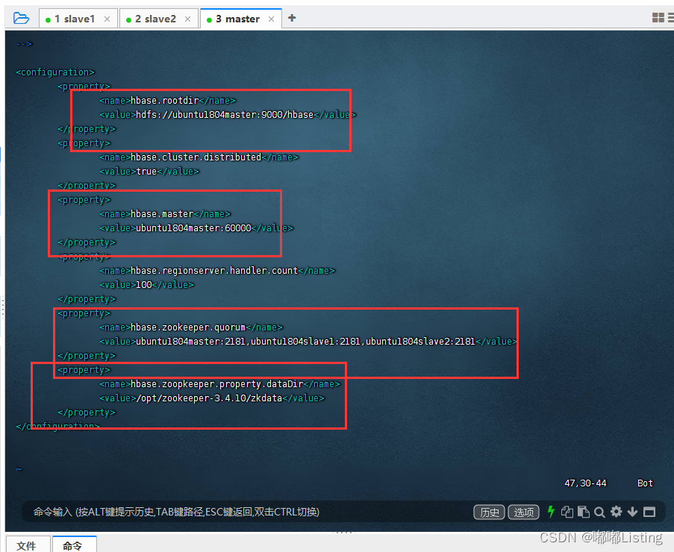This screenshot has height=552, width=674.
Task: Select the 命令 tab at the bottom
Action: tap(74, 546)
